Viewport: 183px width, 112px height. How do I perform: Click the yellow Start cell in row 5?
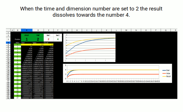pyautogui.click(x=27, y=45)
